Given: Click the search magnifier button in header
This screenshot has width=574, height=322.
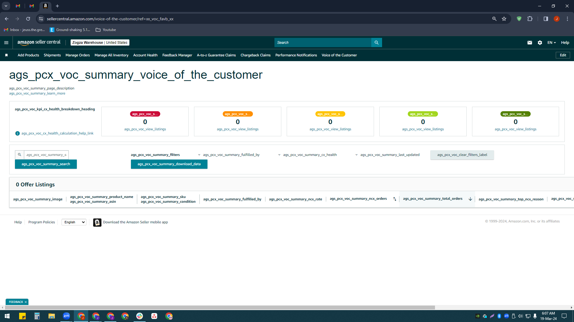Looking at the screenshot, I should click(376, 43).
